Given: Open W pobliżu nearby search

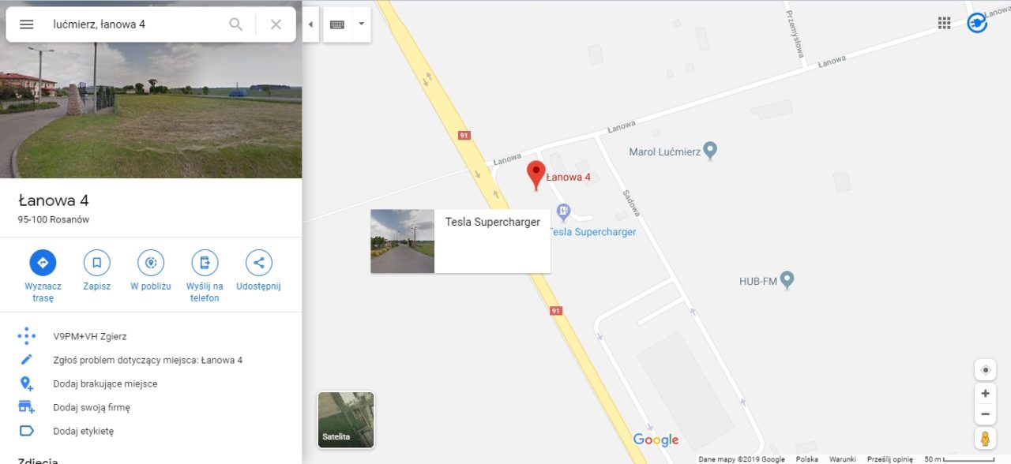Looking at the screenshot, I should point(150,263).
